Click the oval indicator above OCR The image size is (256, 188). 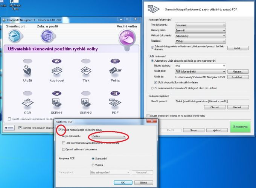tap(27, 93)
